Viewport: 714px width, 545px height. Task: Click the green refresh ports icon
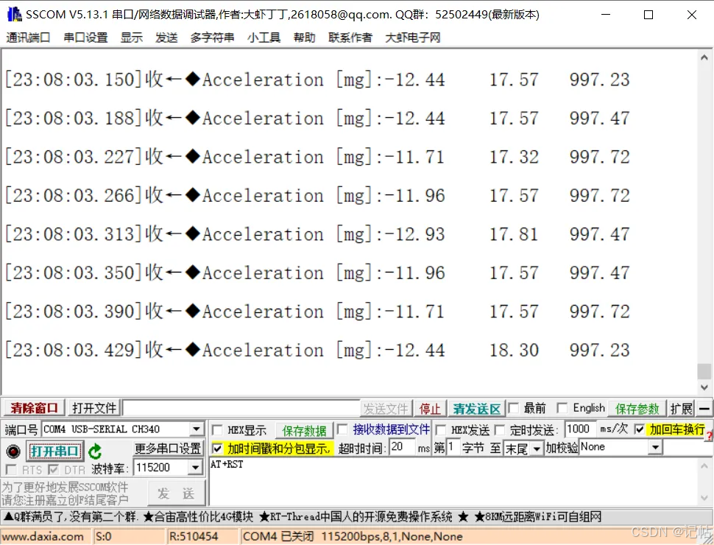pyautogui.click(x=95, y=451)
